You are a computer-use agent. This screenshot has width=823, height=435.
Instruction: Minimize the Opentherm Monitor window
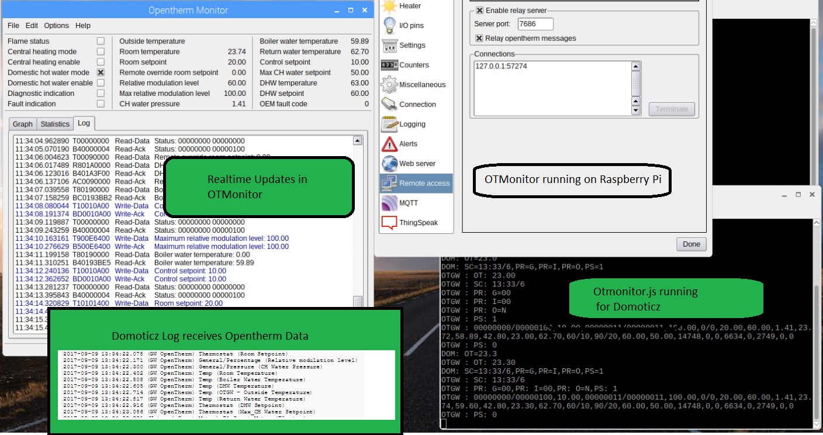click(337, 11)
